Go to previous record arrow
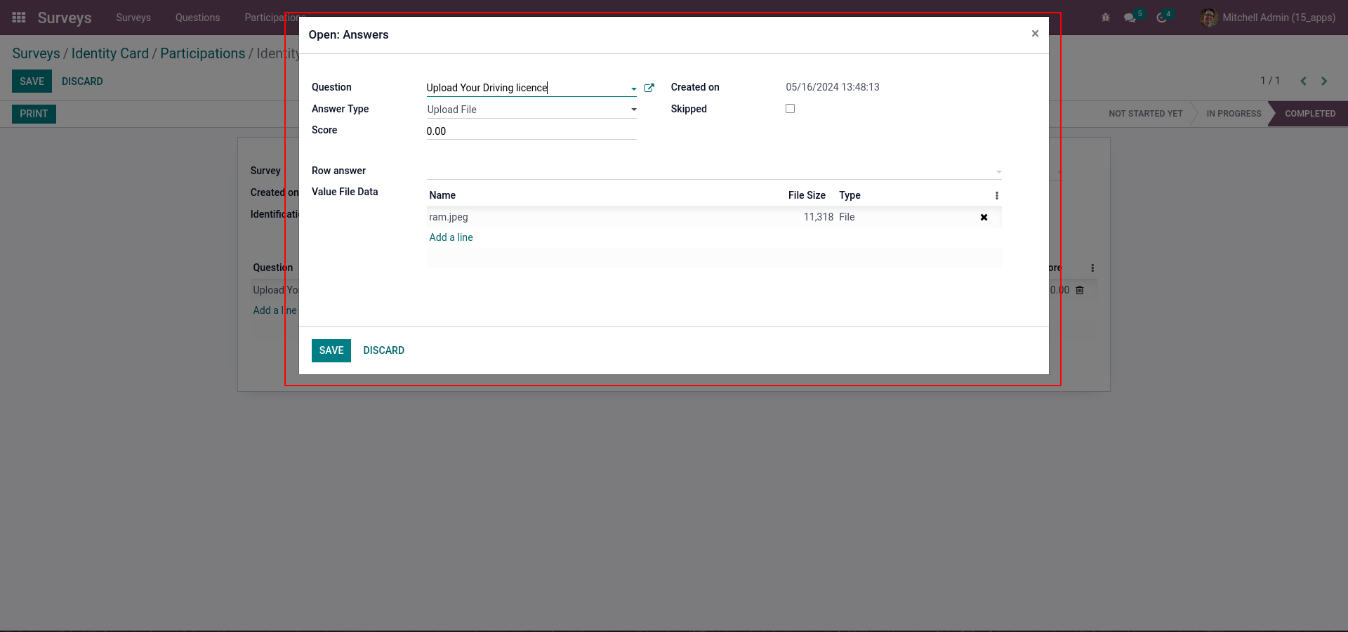Screen dimensions: 1348x632 point(1303,81)
